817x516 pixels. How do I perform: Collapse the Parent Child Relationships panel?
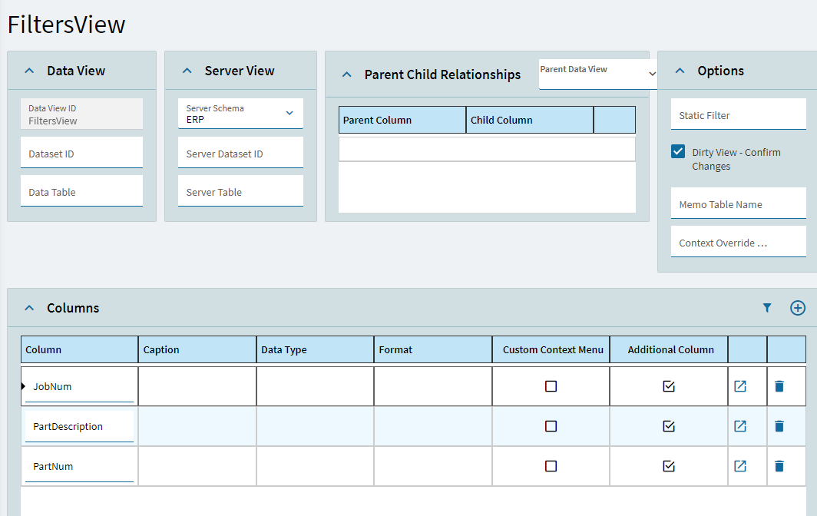(x=347, y=74)
